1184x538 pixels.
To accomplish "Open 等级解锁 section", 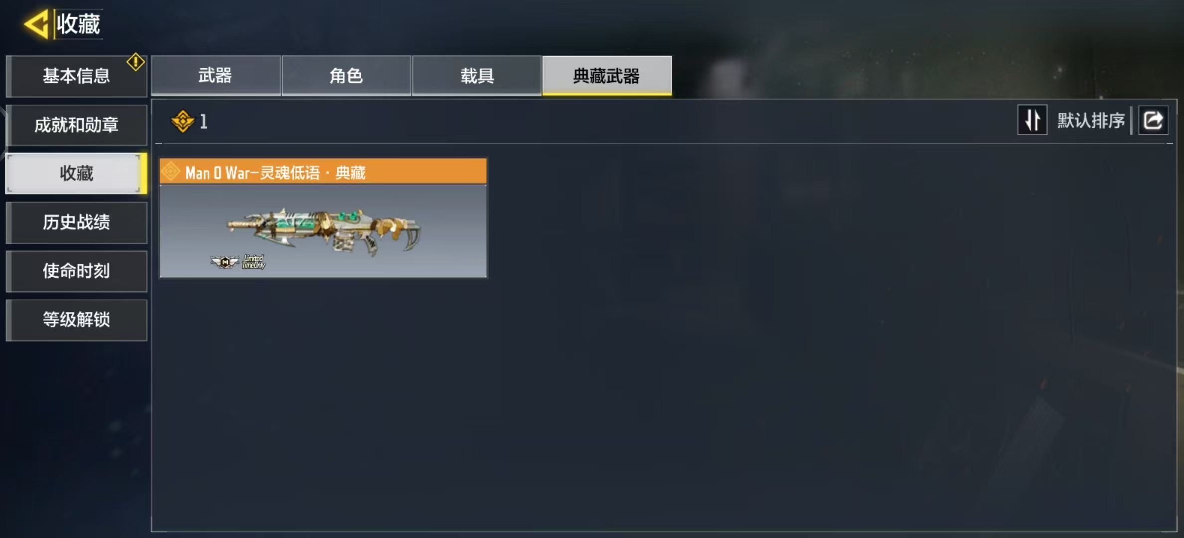I will point(76,320).
